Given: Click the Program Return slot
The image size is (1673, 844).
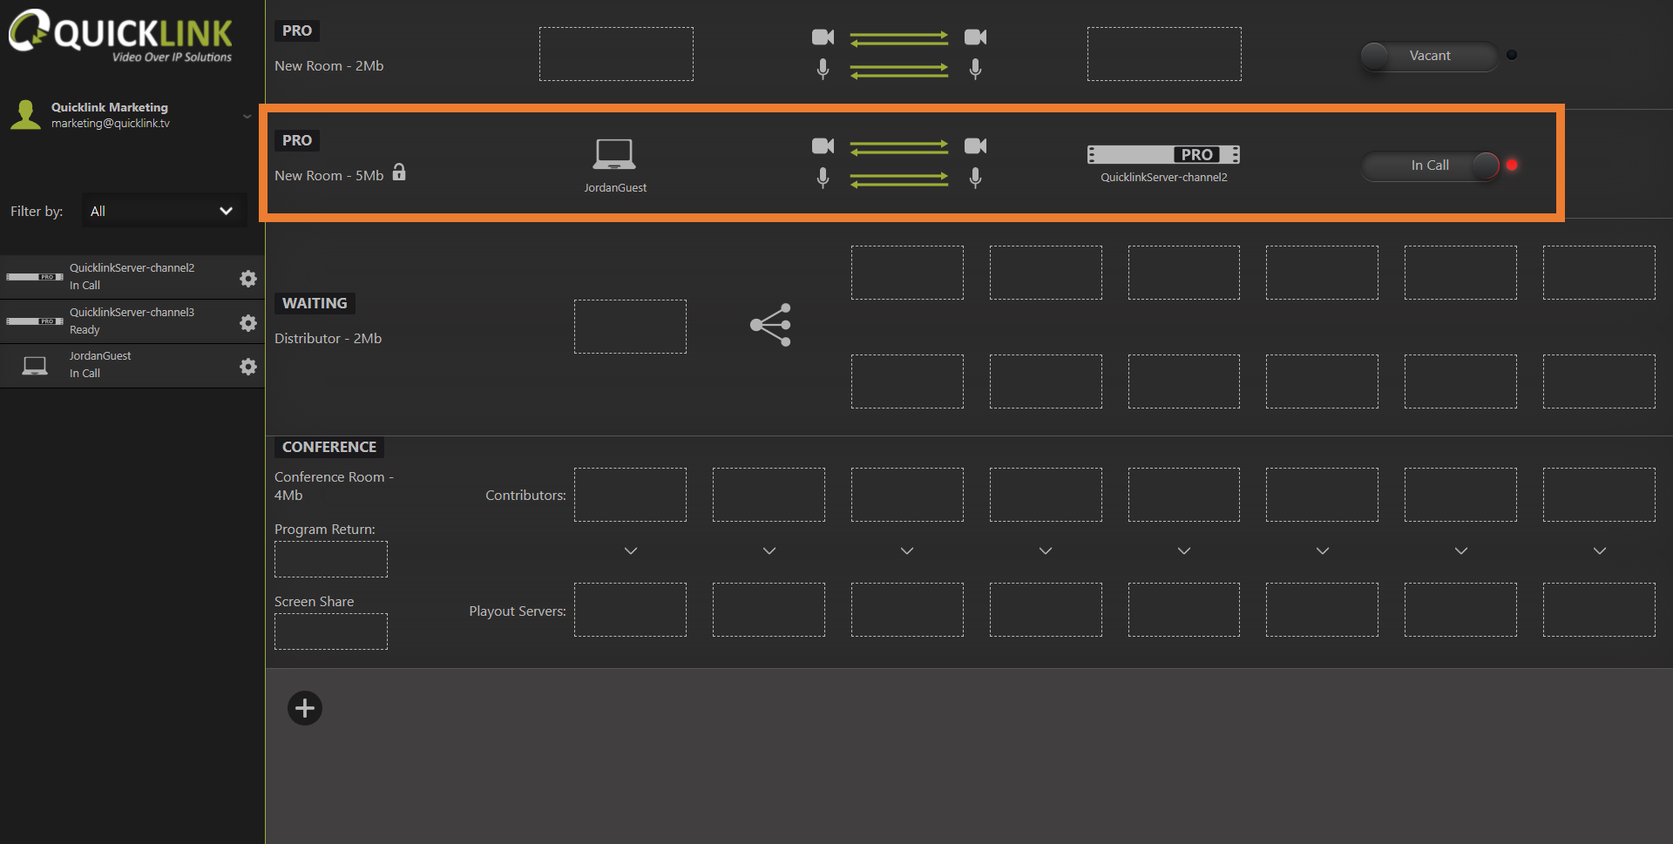Looking at the screenshot, I should click(331, 559).
